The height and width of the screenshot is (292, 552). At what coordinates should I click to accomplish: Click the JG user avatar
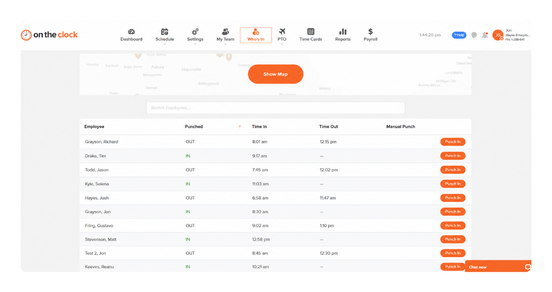click(x=498, y=35)
